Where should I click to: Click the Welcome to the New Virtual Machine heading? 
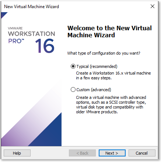(x=109, y=32)
